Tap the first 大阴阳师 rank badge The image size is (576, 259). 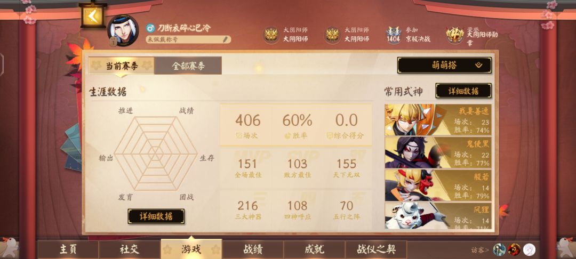pos(271,35)
